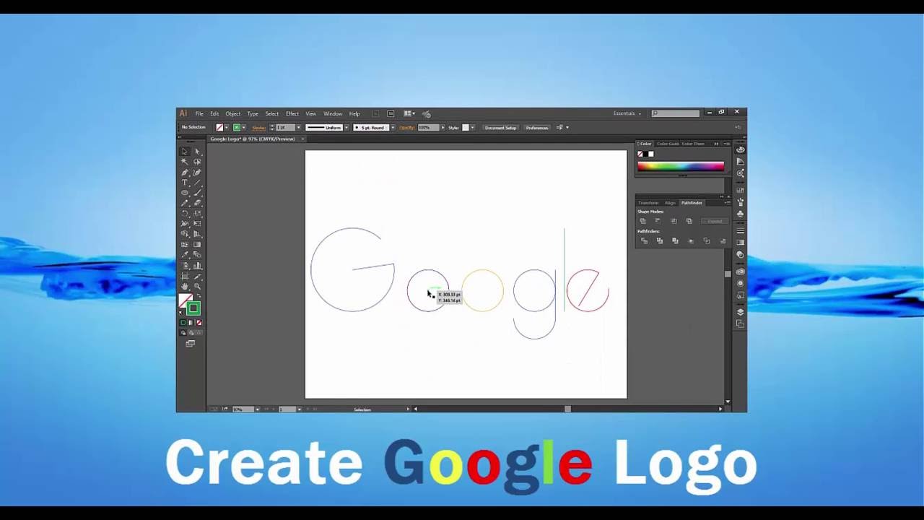The width and height of the screenshot is (924, 520).
Task: Expand the Opacity slider arrow
Action: pyautogui.click(x=443, y=128)
